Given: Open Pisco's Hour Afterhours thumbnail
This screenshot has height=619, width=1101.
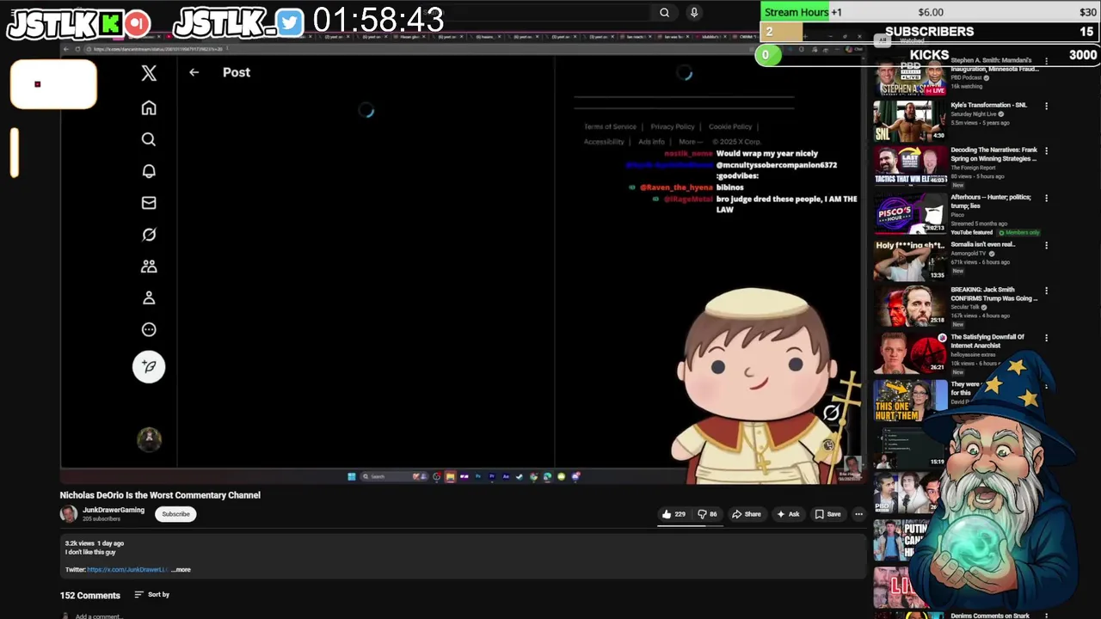Looking at the screenshot, I should (x=910, y=214).
